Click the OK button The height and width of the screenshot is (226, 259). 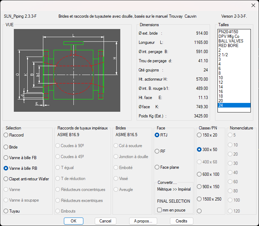click(73, 221)
